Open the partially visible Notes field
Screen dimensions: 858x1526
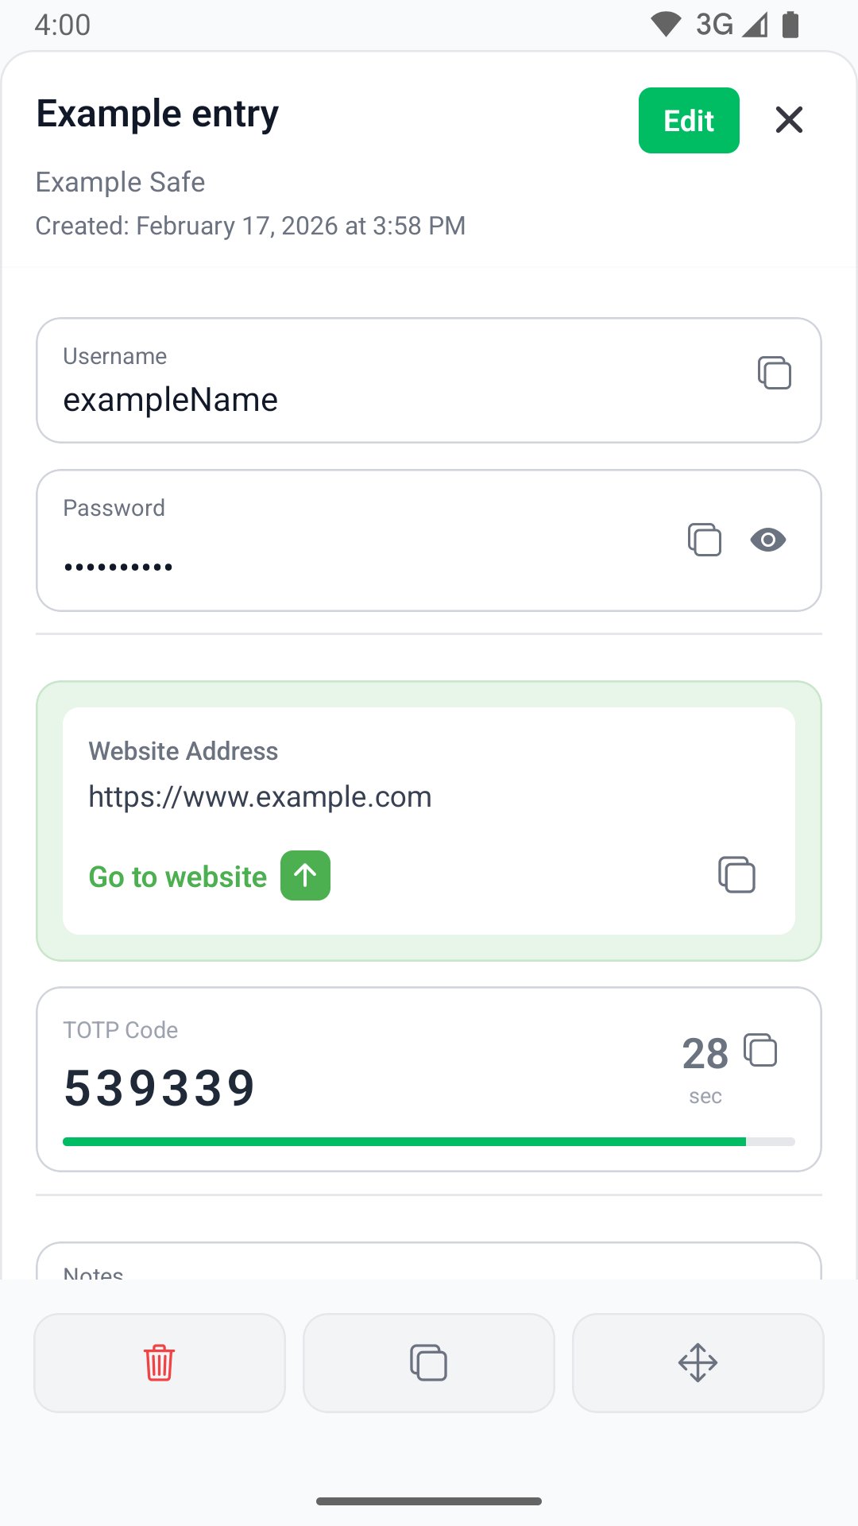click(429, 1261)
